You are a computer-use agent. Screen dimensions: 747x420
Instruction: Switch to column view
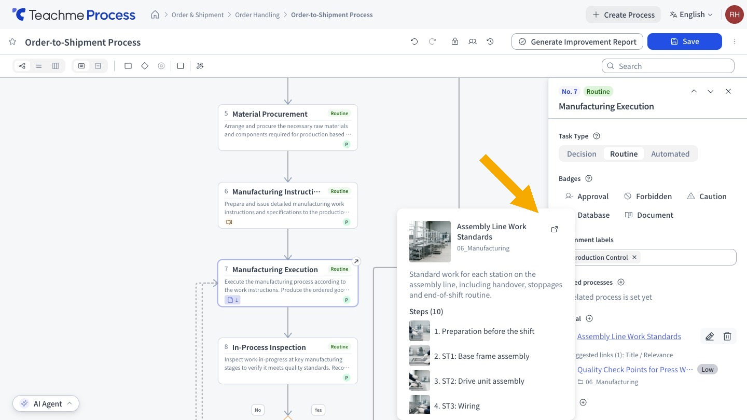[x=56, y=66]
